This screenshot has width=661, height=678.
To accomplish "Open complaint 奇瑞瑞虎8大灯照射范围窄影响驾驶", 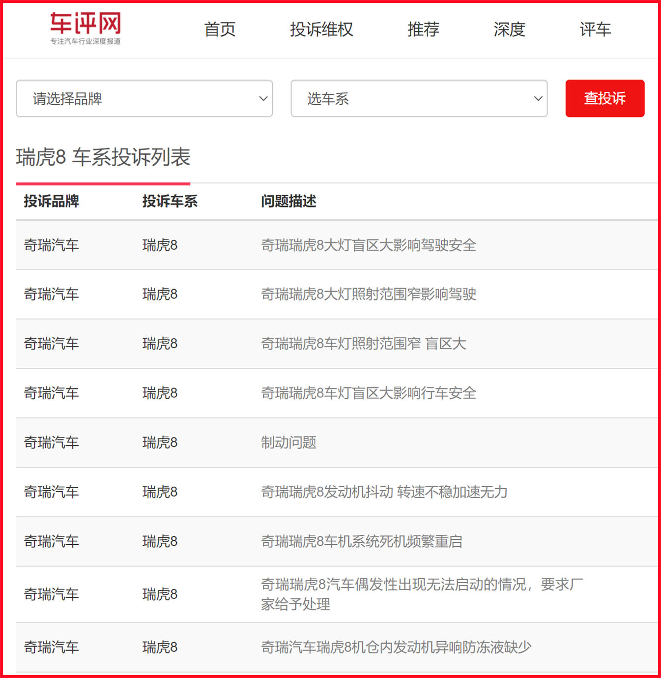I will click(x=369, y=294).
